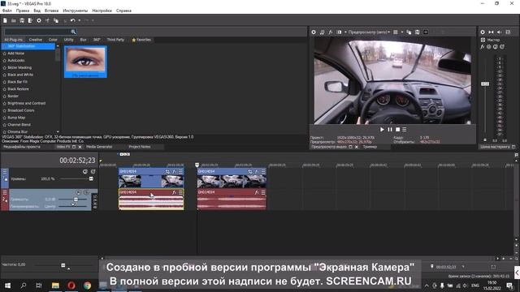Open Chrome from the taskbar

point(87,286)
